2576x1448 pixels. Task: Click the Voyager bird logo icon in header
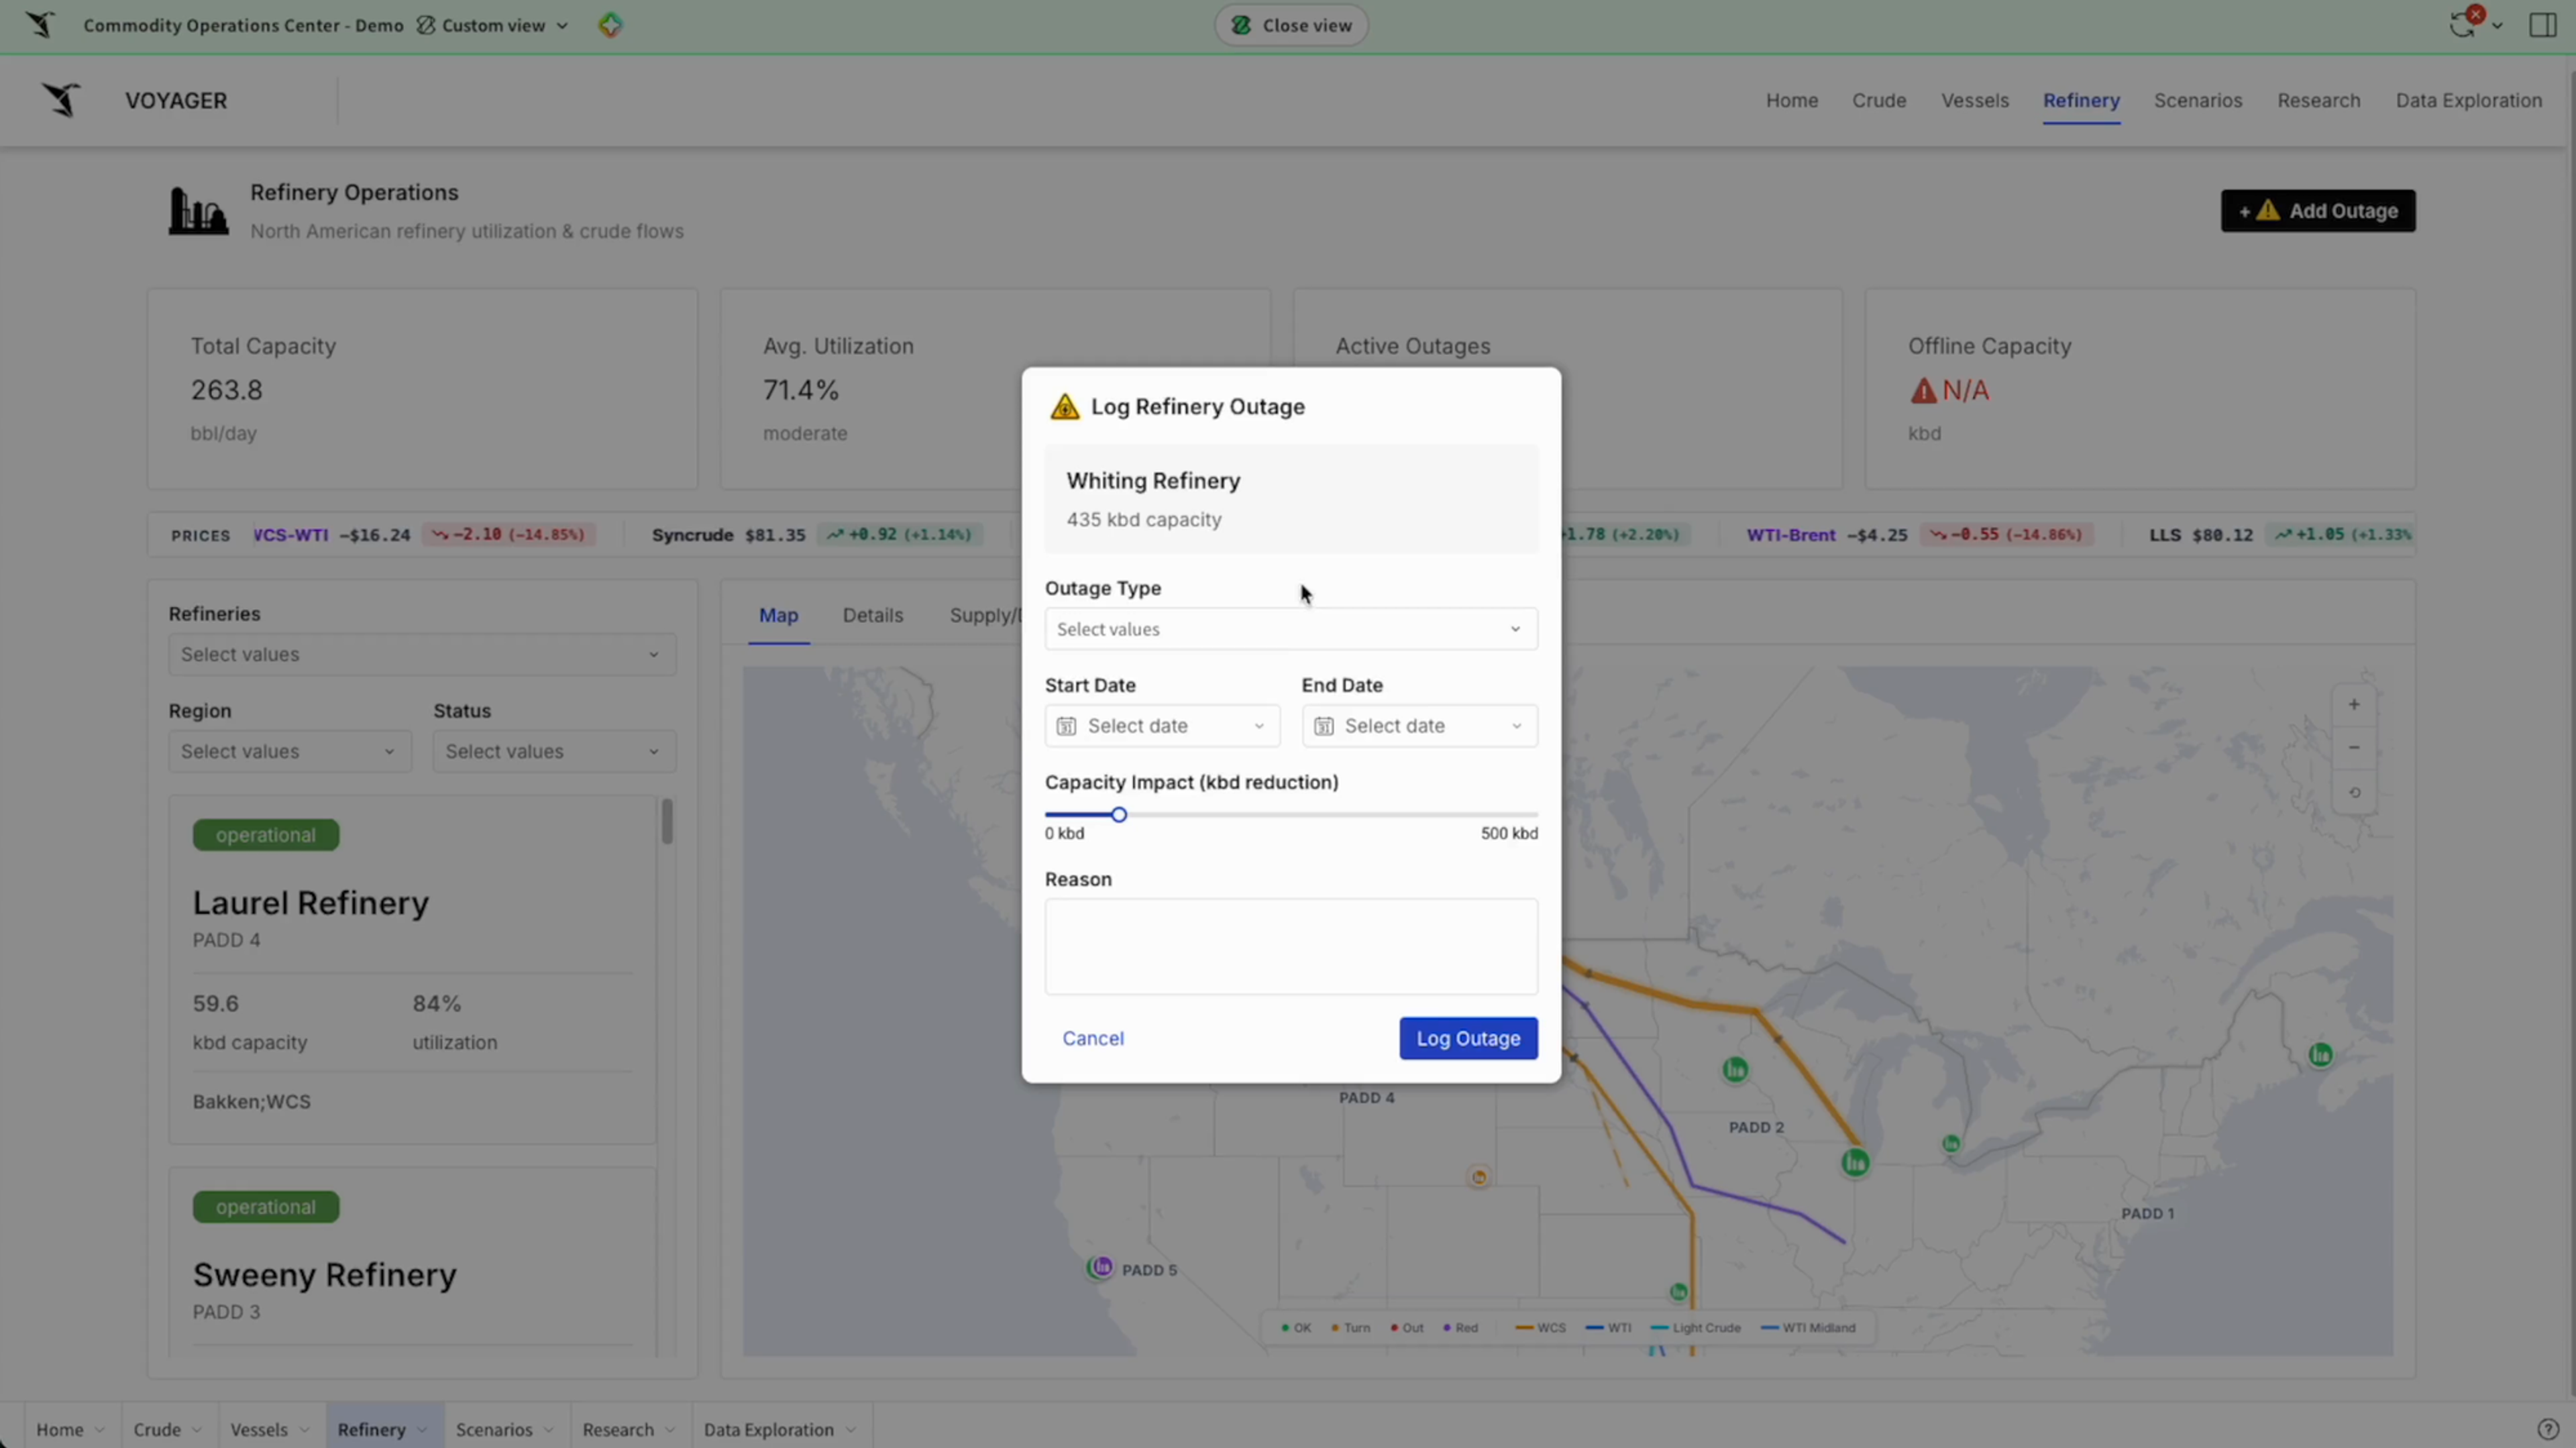coord(61,100)
